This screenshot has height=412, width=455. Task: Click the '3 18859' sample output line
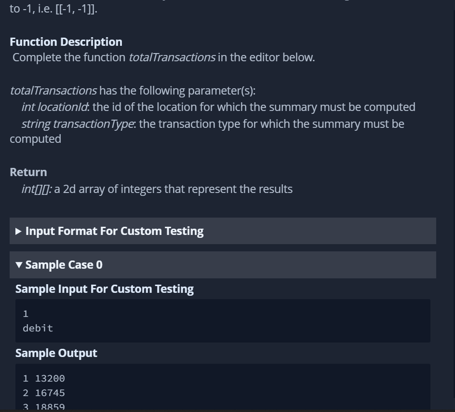click(x=43, y=407)
